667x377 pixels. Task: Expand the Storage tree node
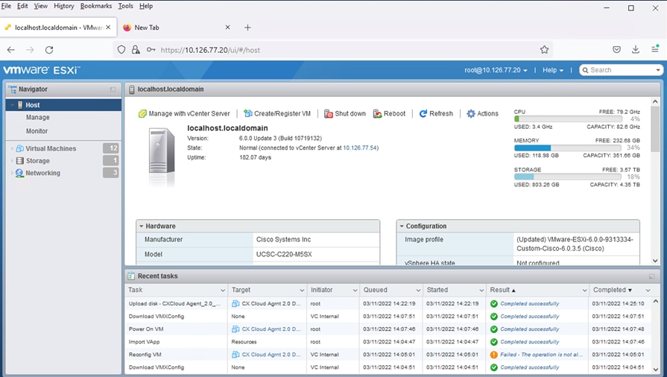pyautogui.click(x=13, y=161)
